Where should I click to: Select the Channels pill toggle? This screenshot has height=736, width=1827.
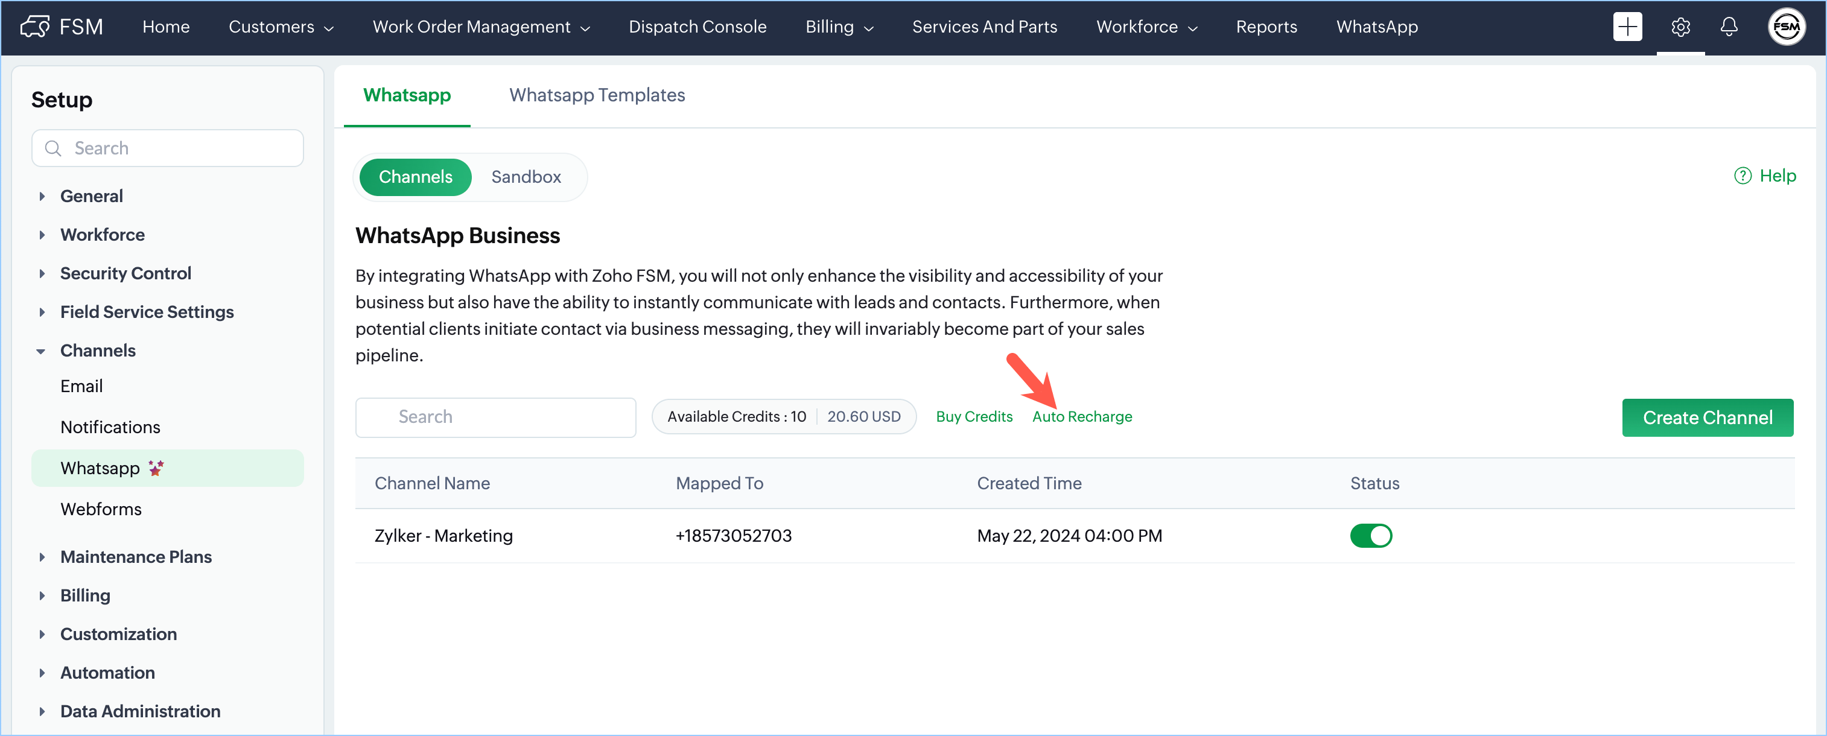(415, 177)
